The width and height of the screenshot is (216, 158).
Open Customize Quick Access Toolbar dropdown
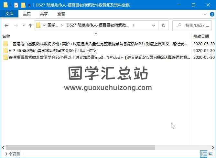(x=29, y=5)
